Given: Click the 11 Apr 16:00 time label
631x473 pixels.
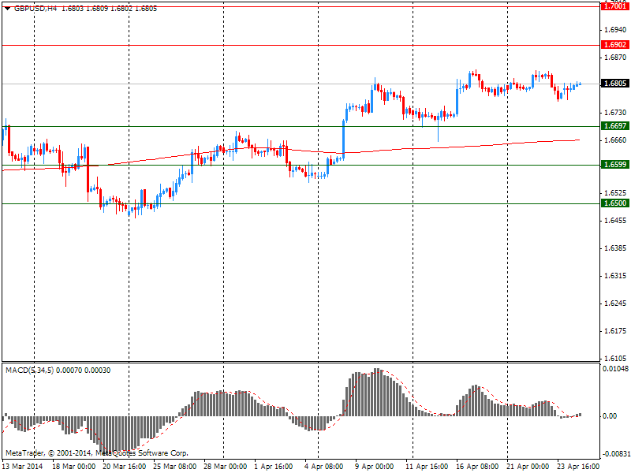Looking at the screenshot, I should 427,467.
